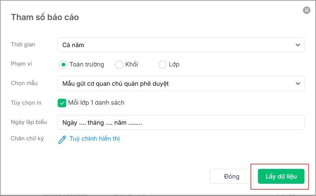Viewport: 316px width, 196px height.
Task: Expand the Thời gian dropdown arrow
Action: (298, 45)
